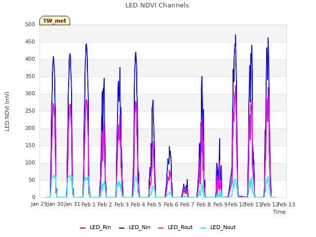Click the Feb 7 x-axis tick label
Image resolution: width=316 pixels, height=237 pixels.
(187, 204)
